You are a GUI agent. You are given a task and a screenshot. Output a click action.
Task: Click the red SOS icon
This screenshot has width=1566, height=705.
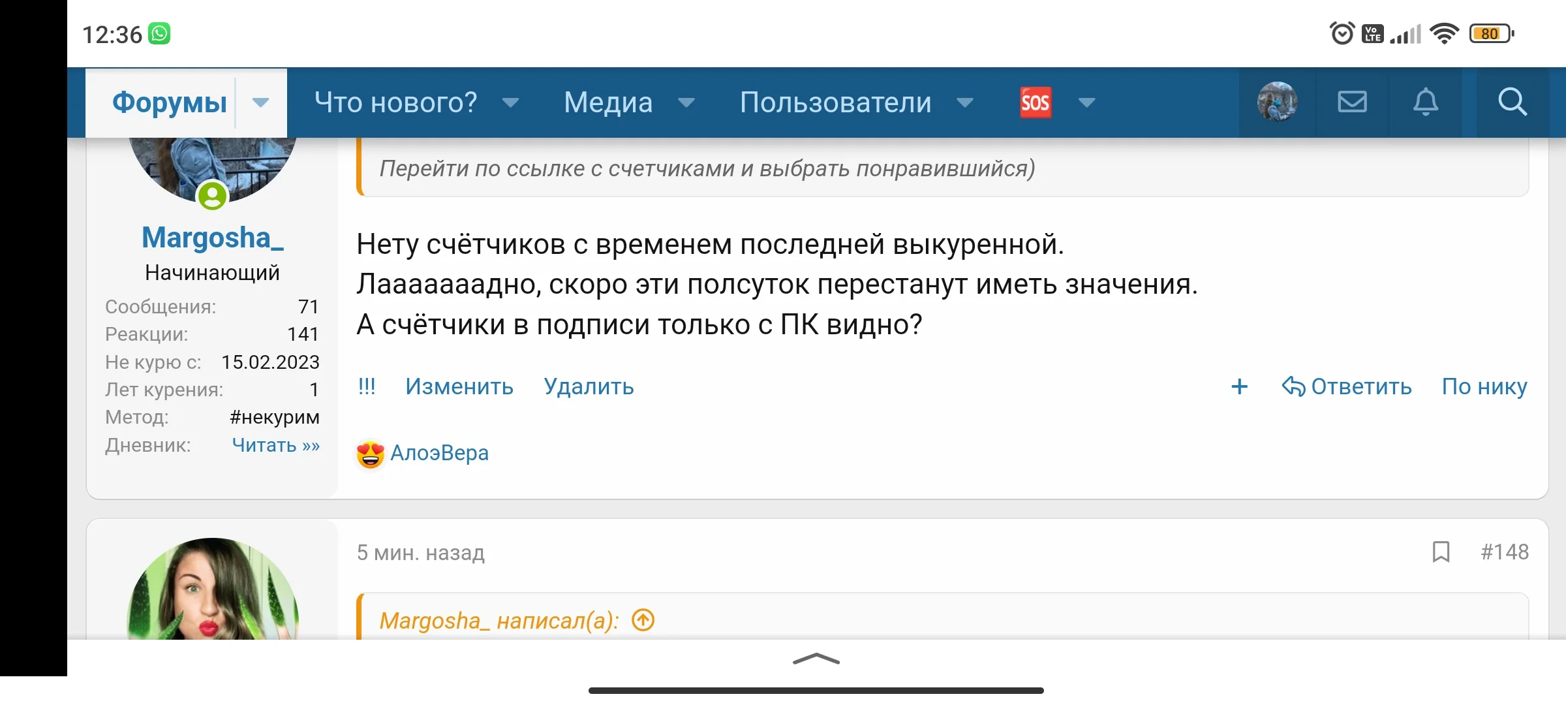(1036, 102)
